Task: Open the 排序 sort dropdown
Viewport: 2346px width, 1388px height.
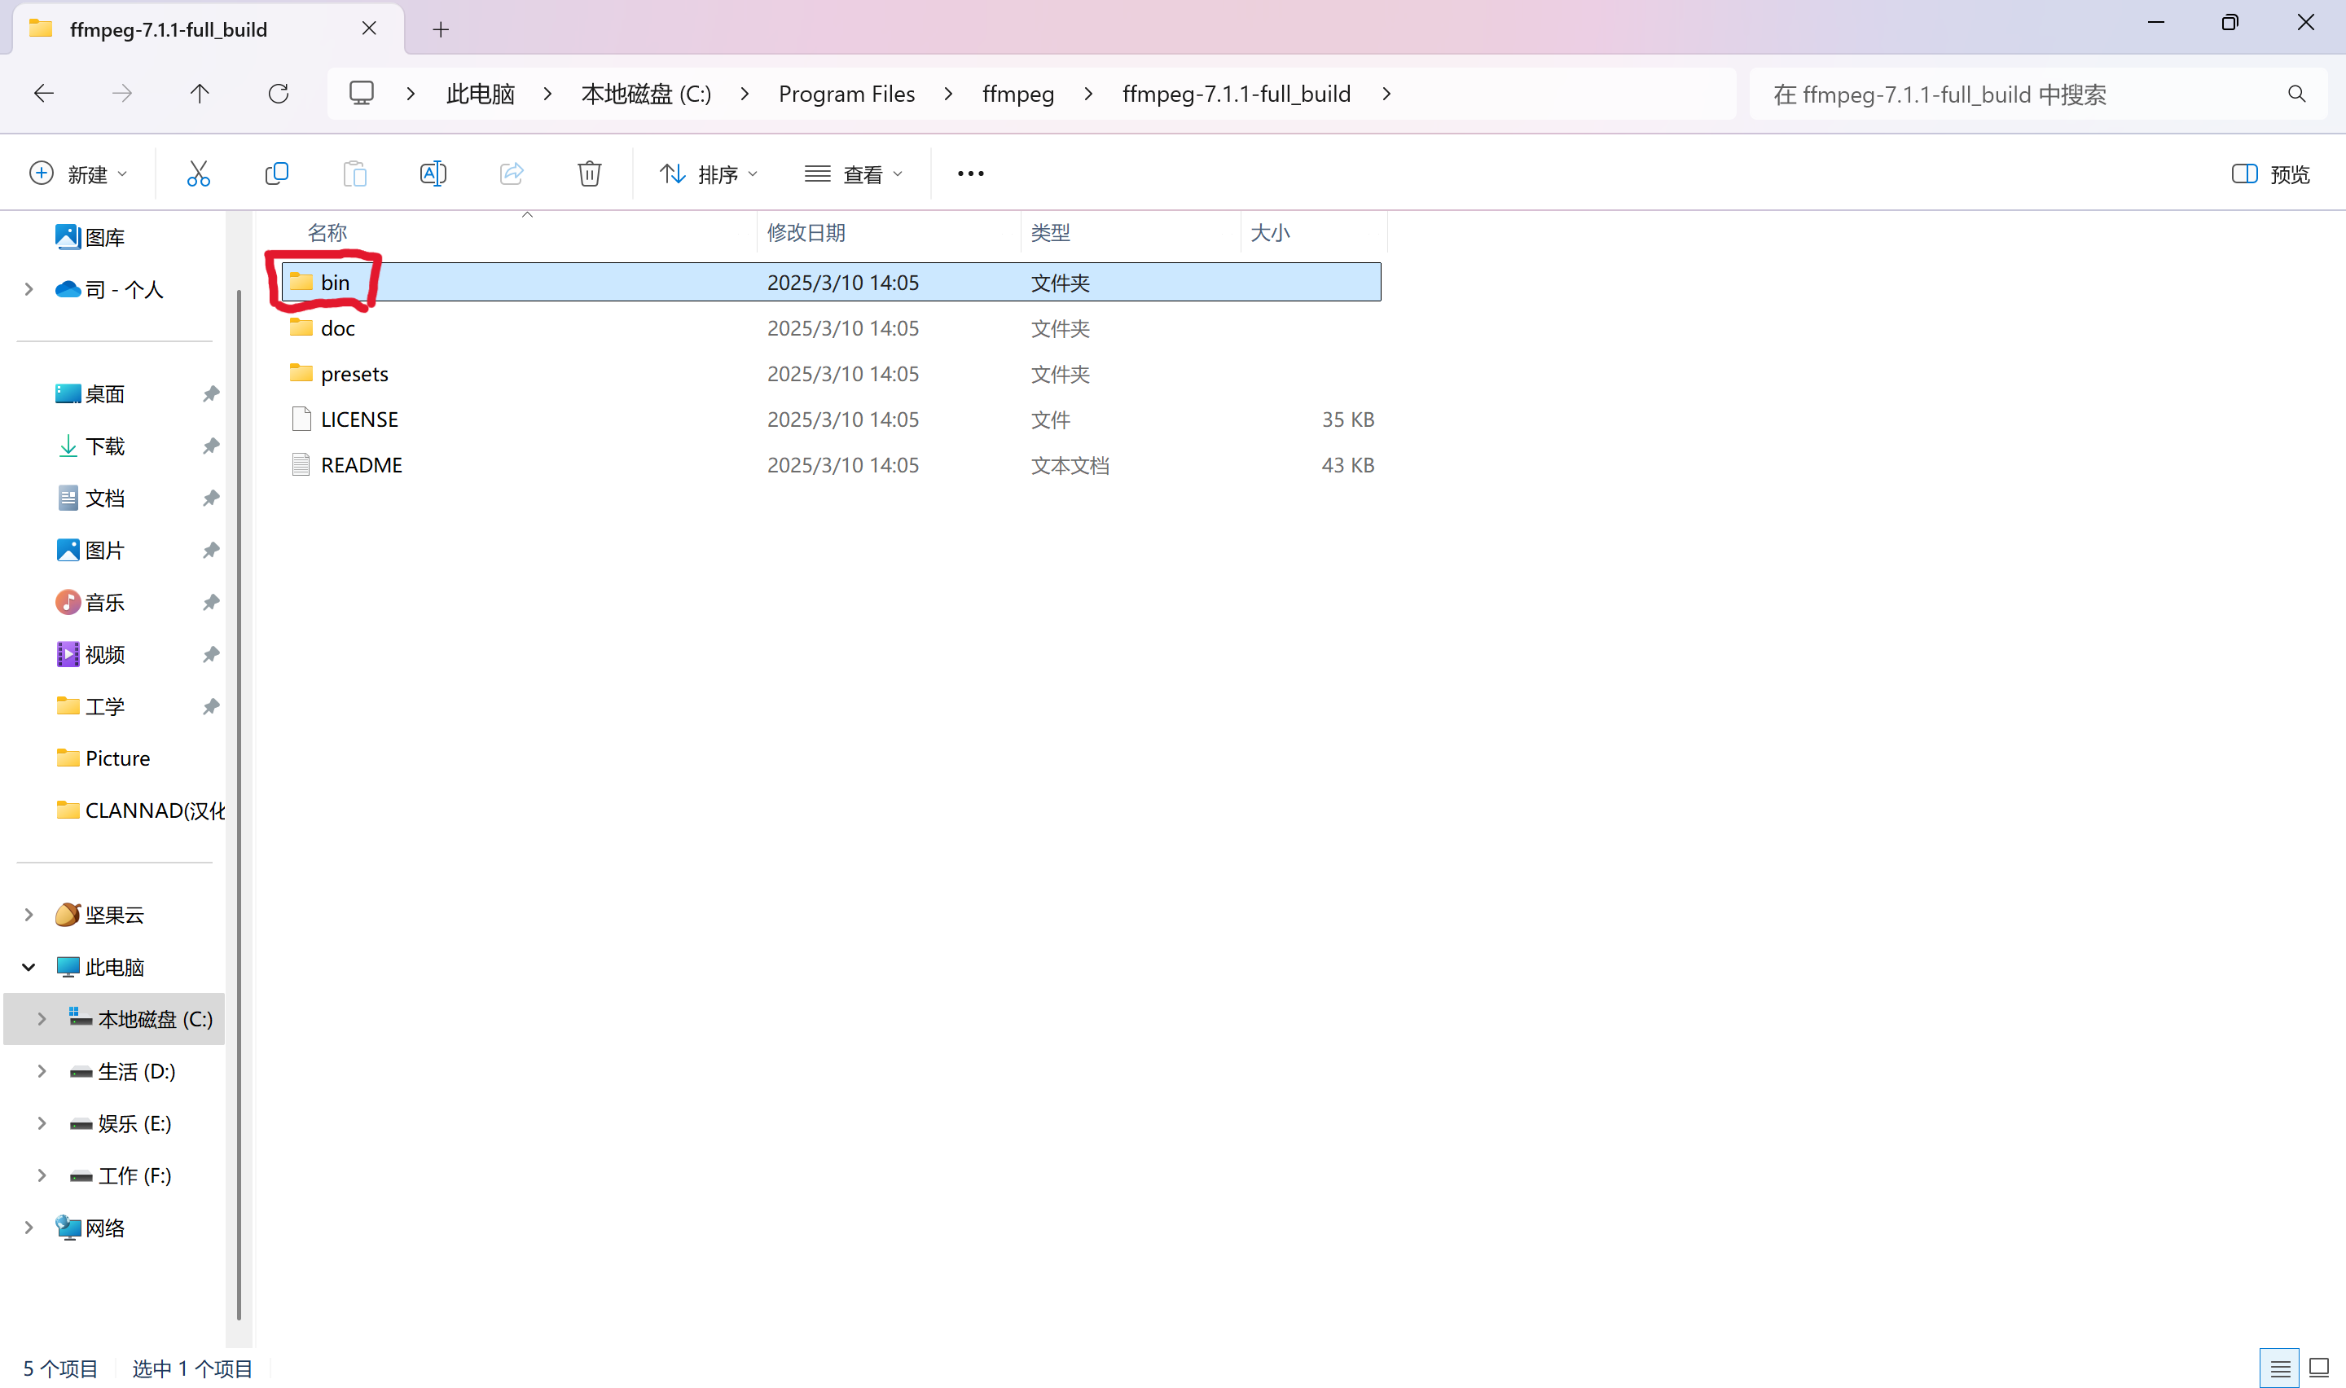Action: click(x=709, y=174)
